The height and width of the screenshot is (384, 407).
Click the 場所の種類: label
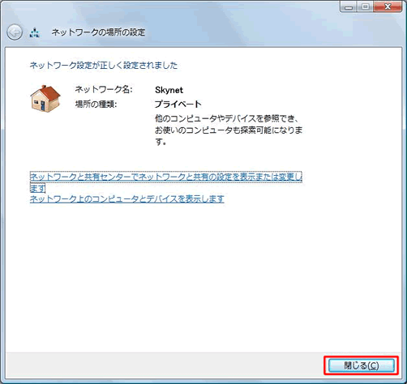pyautogui.click(x=96, y=104)
